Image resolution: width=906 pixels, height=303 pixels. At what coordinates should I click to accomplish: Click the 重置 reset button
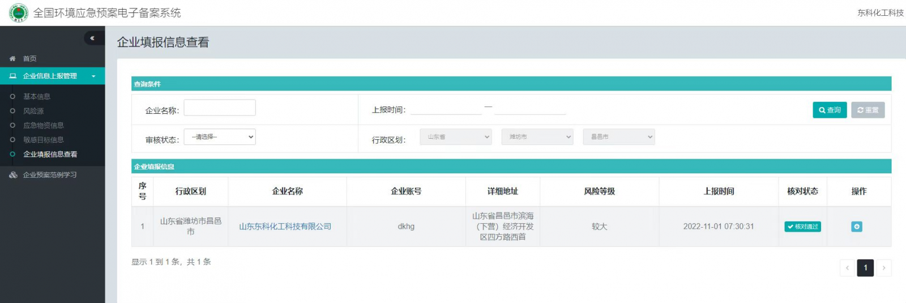867,110
